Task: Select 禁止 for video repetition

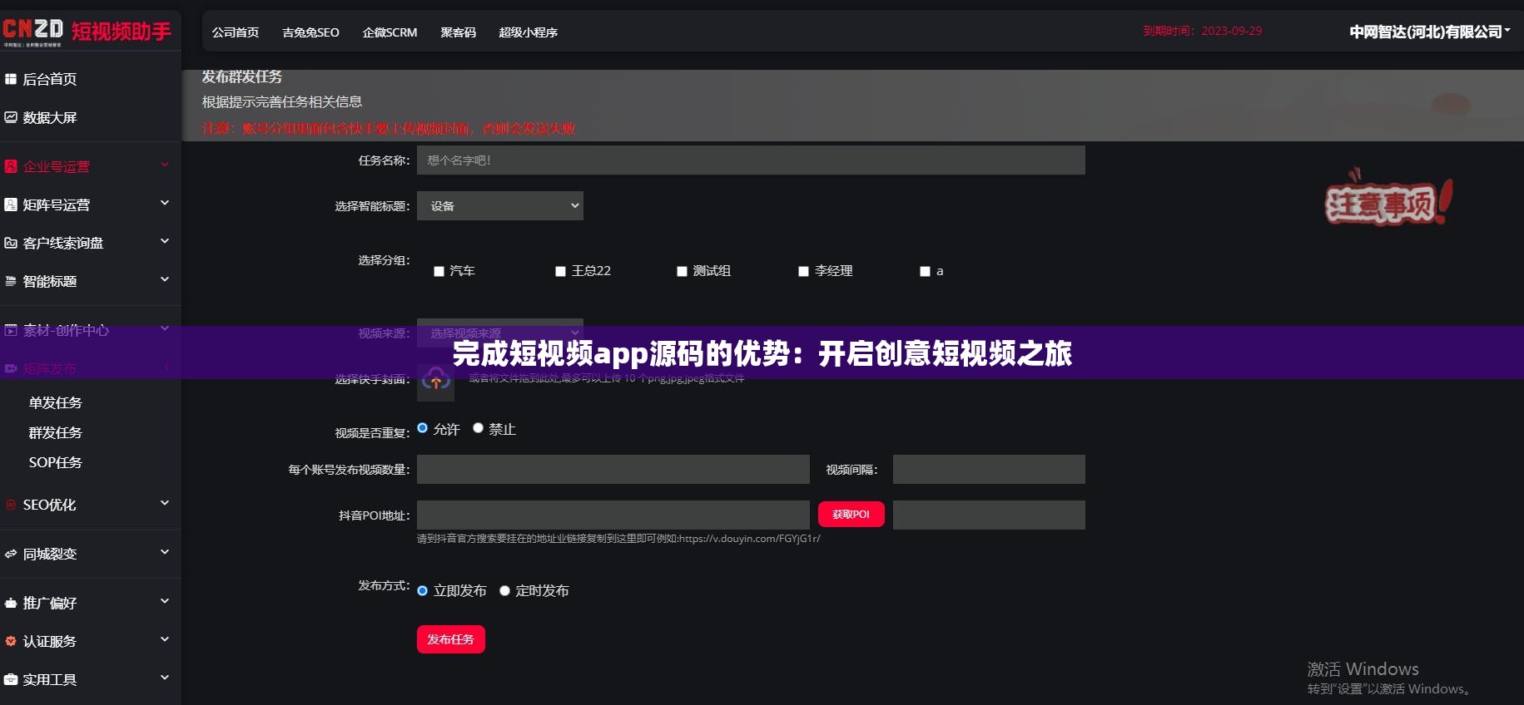Action: pyautogui.click(x=478, y=428)
